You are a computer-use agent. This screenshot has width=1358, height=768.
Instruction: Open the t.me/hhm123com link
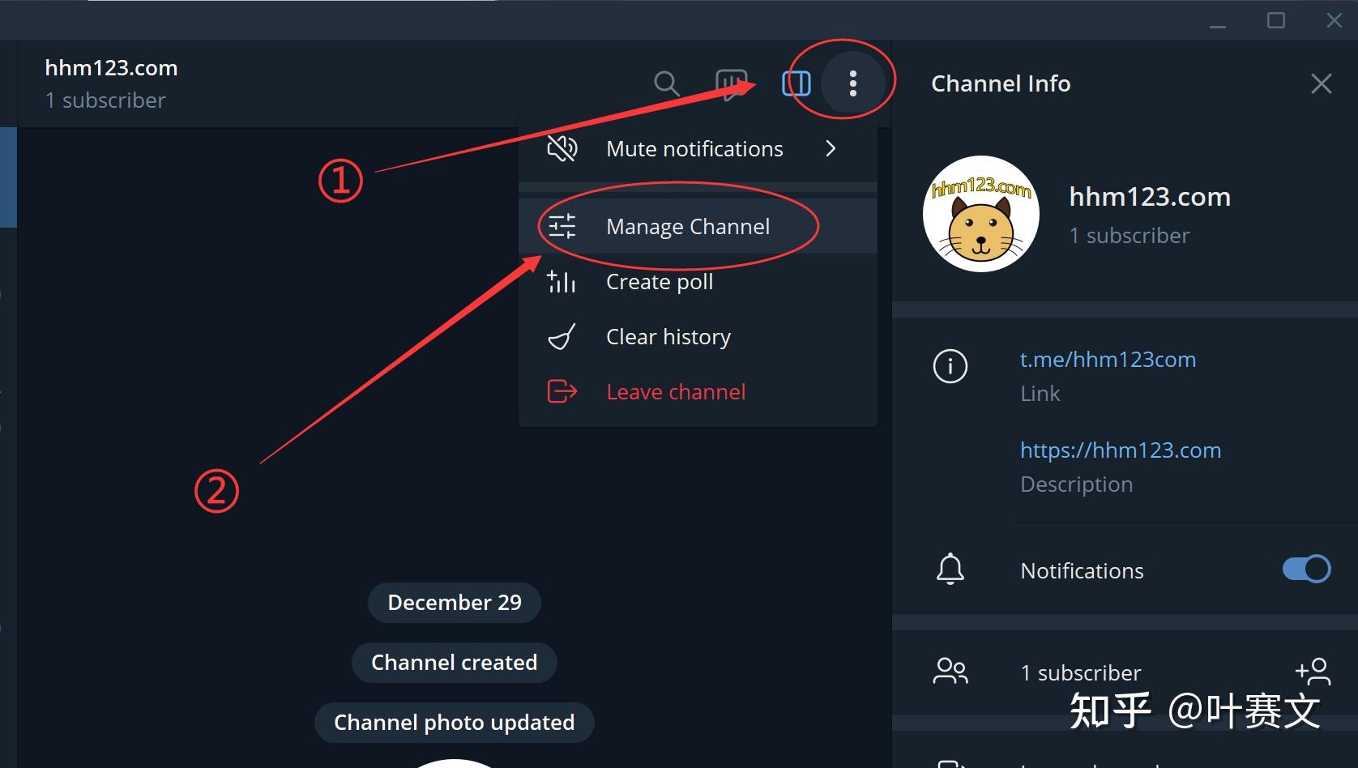pos(1107,360)
